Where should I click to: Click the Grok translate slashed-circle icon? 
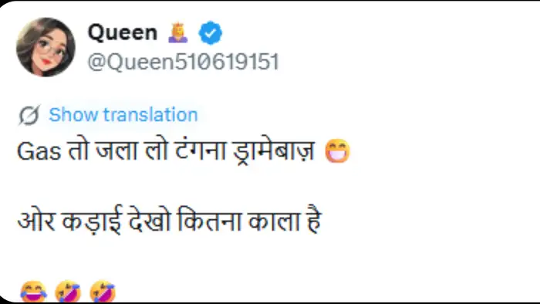[x=29, y=115]
